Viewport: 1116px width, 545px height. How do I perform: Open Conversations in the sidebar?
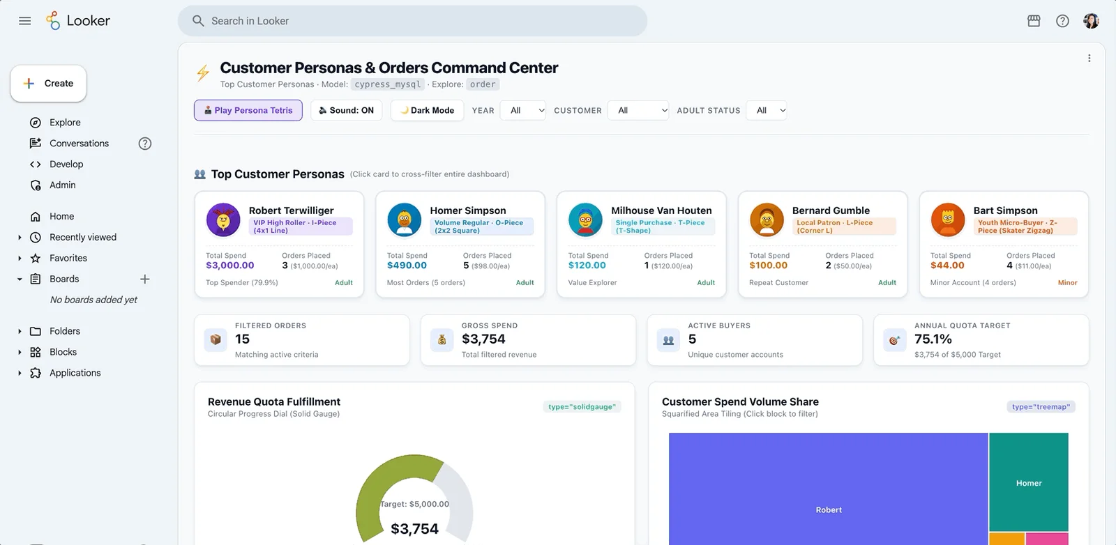pos(79,144)
